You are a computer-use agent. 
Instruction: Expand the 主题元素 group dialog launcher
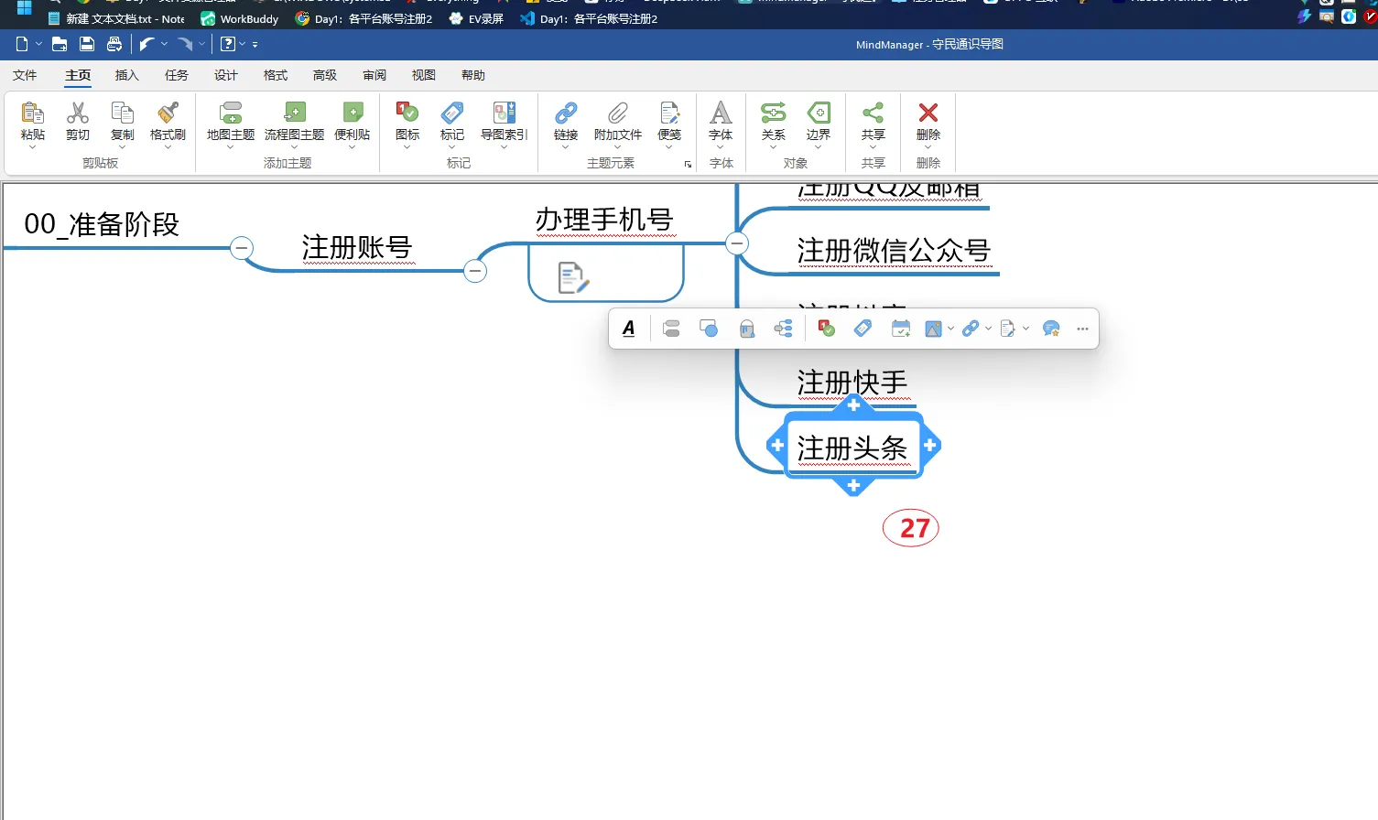[688, 165]
